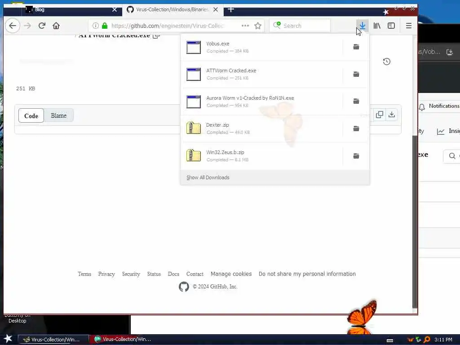The image size is (460, 345).
Task: Open a new browser tab
Action: pyautogui.click(x=231, y=10)
